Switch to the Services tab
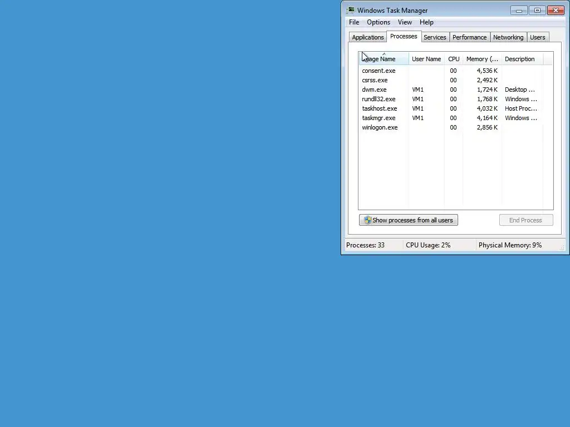 pyautogui.click(x=435, y=37)
